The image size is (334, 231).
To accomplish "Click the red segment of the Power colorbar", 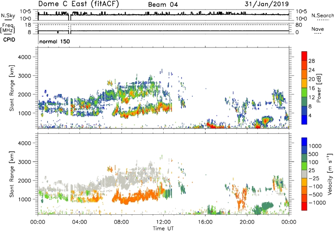I will [x=304, y=56].
